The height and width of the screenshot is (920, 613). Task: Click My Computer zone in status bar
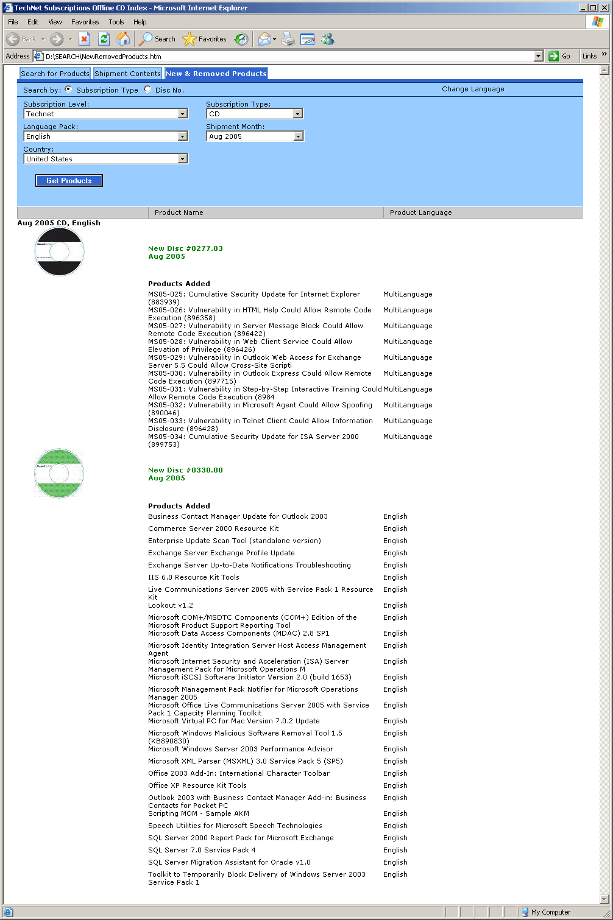tap(545, 912)
